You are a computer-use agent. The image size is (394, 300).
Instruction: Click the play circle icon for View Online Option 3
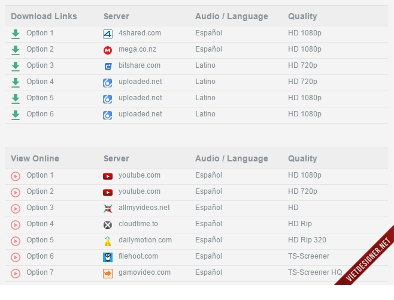coord(16,209)
